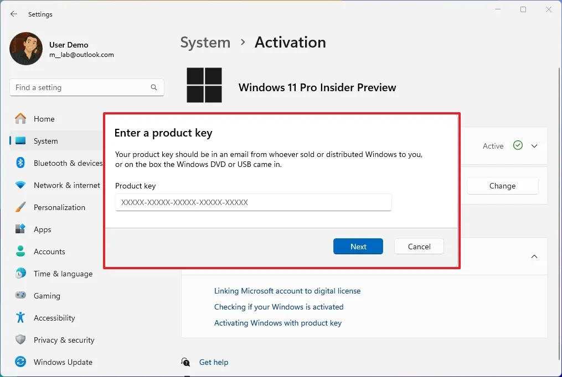Click the Windows Update sync icon
The image size is (562, 377).
20,362
